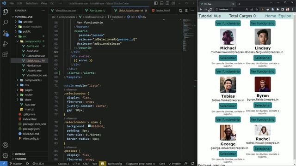
Task: Open notifications bell in status bar
Action: (x=192, y=164)
